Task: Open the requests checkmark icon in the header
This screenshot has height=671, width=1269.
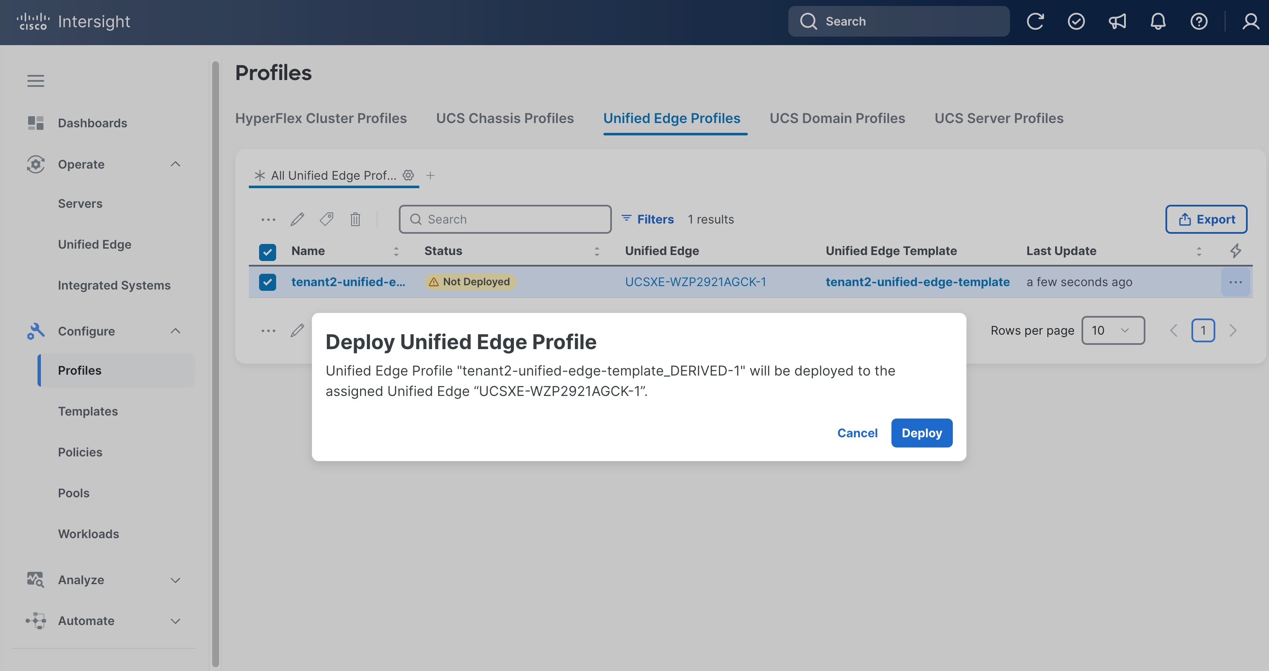Action: pyautogui.click(x=1076, y=22)
